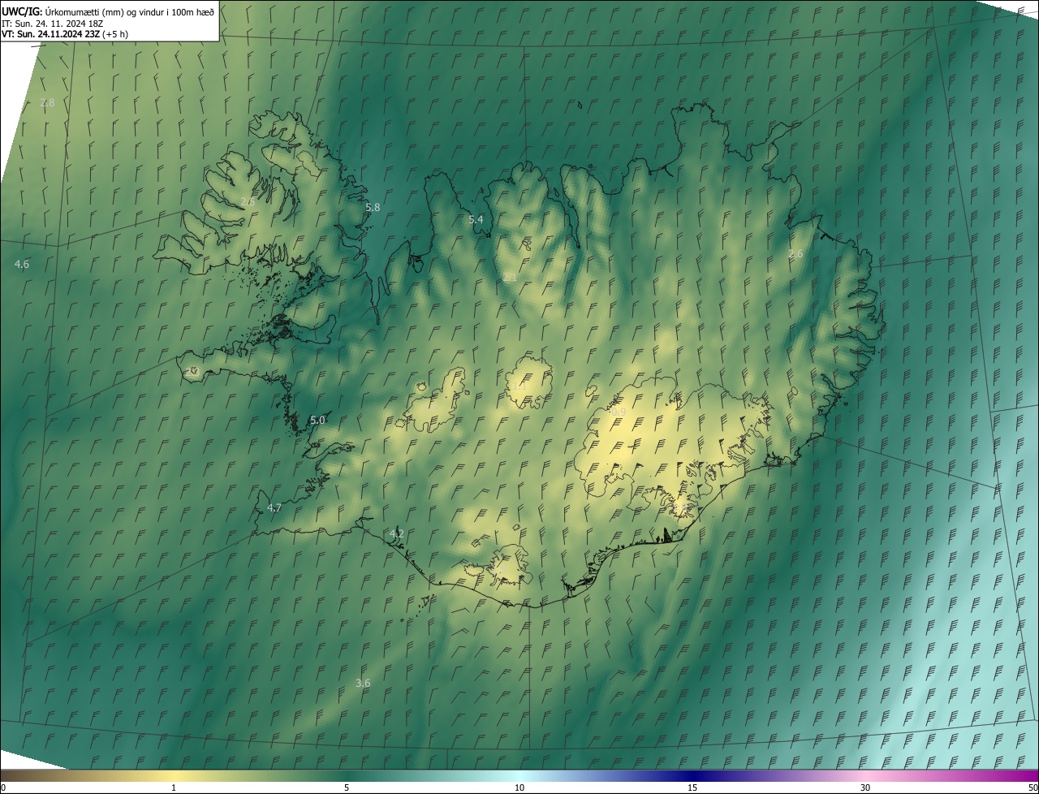
Task: Click the UWC/IG Úrkomumætti title line
Action: [x=108, y=11]
